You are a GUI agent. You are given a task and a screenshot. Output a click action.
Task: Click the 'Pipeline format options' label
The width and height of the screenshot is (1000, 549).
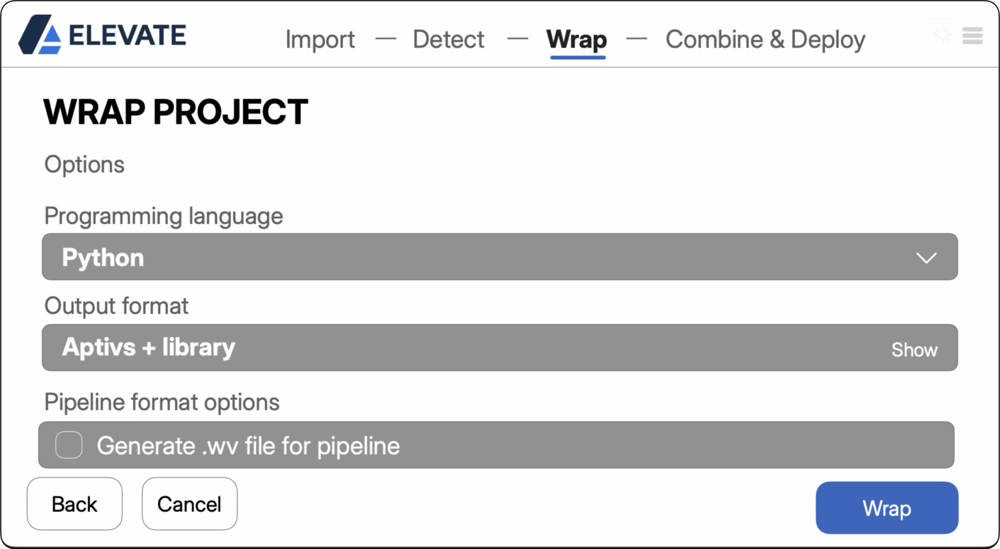click(x=161, y=402)
